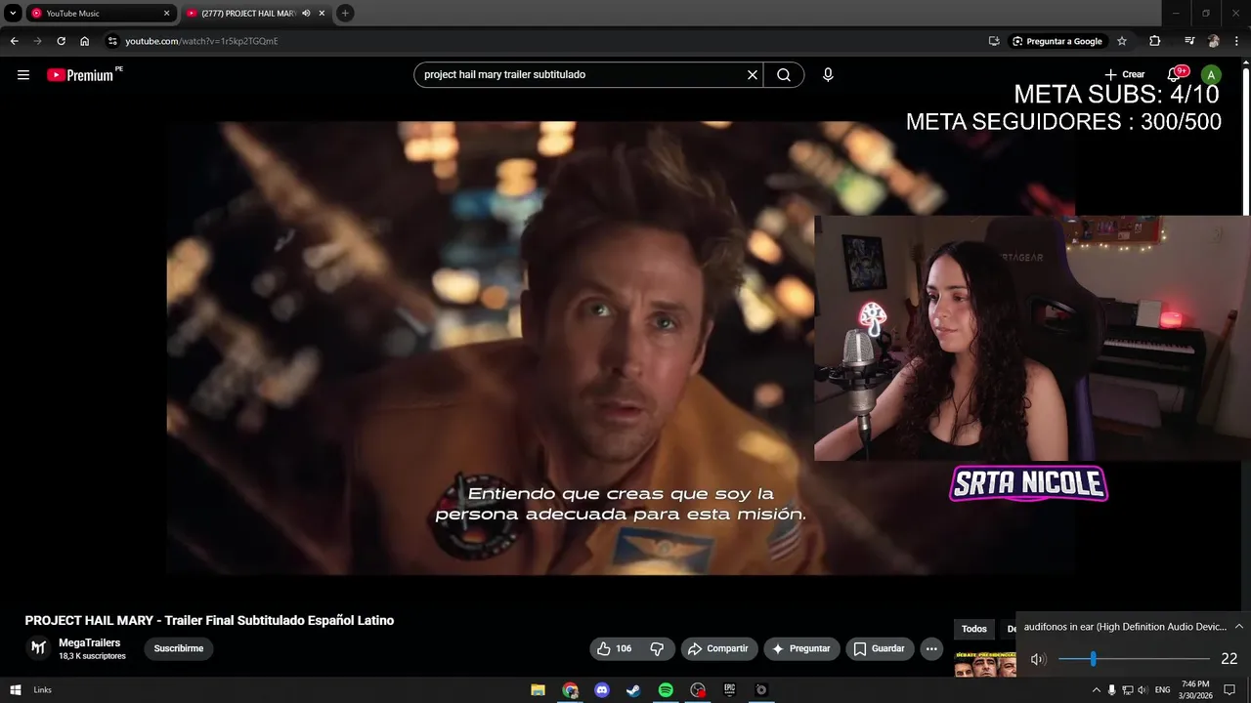Save video with Guardar button
Screen dimensions: 1251x703
point(879,648)
